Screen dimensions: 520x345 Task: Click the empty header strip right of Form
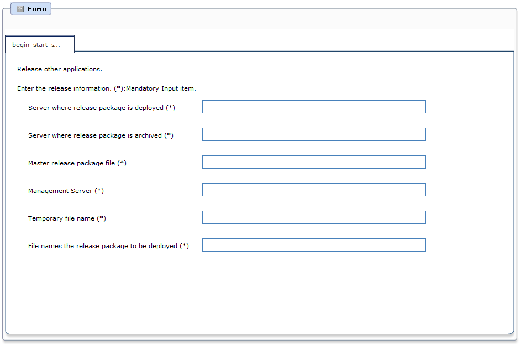tap(282, 19)
